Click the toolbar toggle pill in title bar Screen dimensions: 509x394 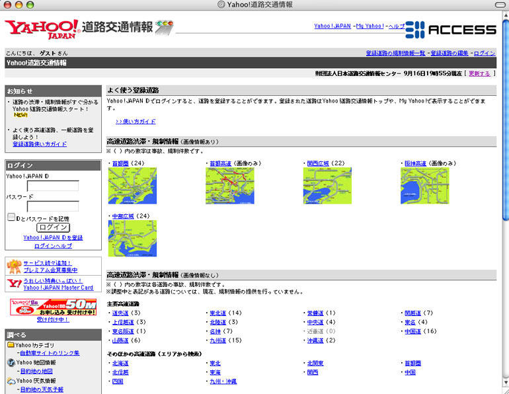[x=500, y=5]
